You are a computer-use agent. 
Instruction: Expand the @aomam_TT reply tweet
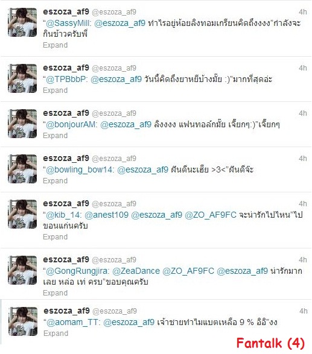[x=56, y=333]
